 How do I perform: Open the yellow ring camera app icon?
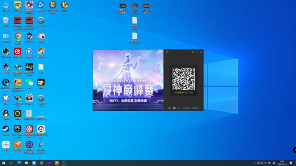17,115
